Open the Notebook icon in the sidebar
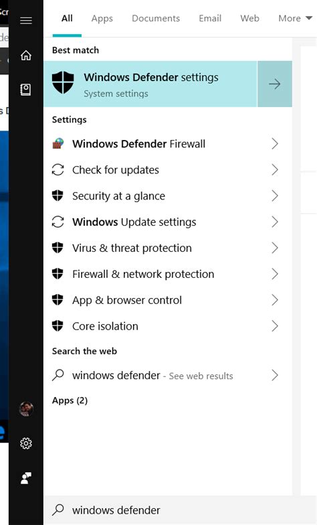Viewport: 317px width, 525px height. coord(26,90)
